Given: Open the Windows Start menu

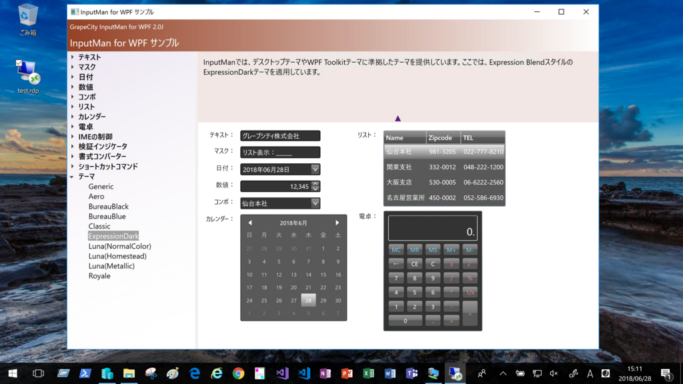Looking at the screenshot, I should 13,373.
